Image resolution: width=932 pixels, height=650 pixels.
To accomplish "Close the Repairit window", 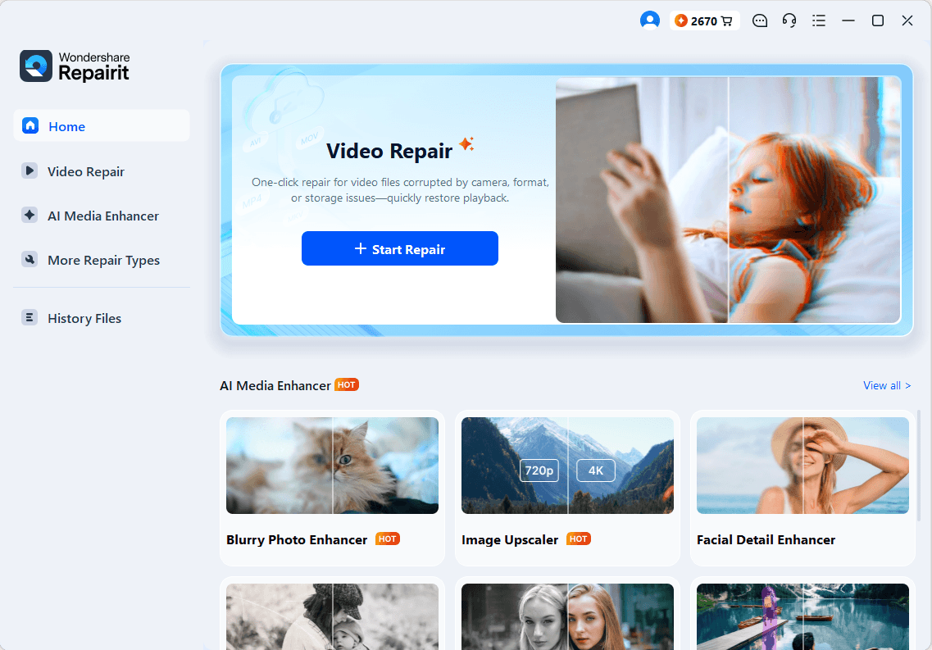I will pos(907,20).
